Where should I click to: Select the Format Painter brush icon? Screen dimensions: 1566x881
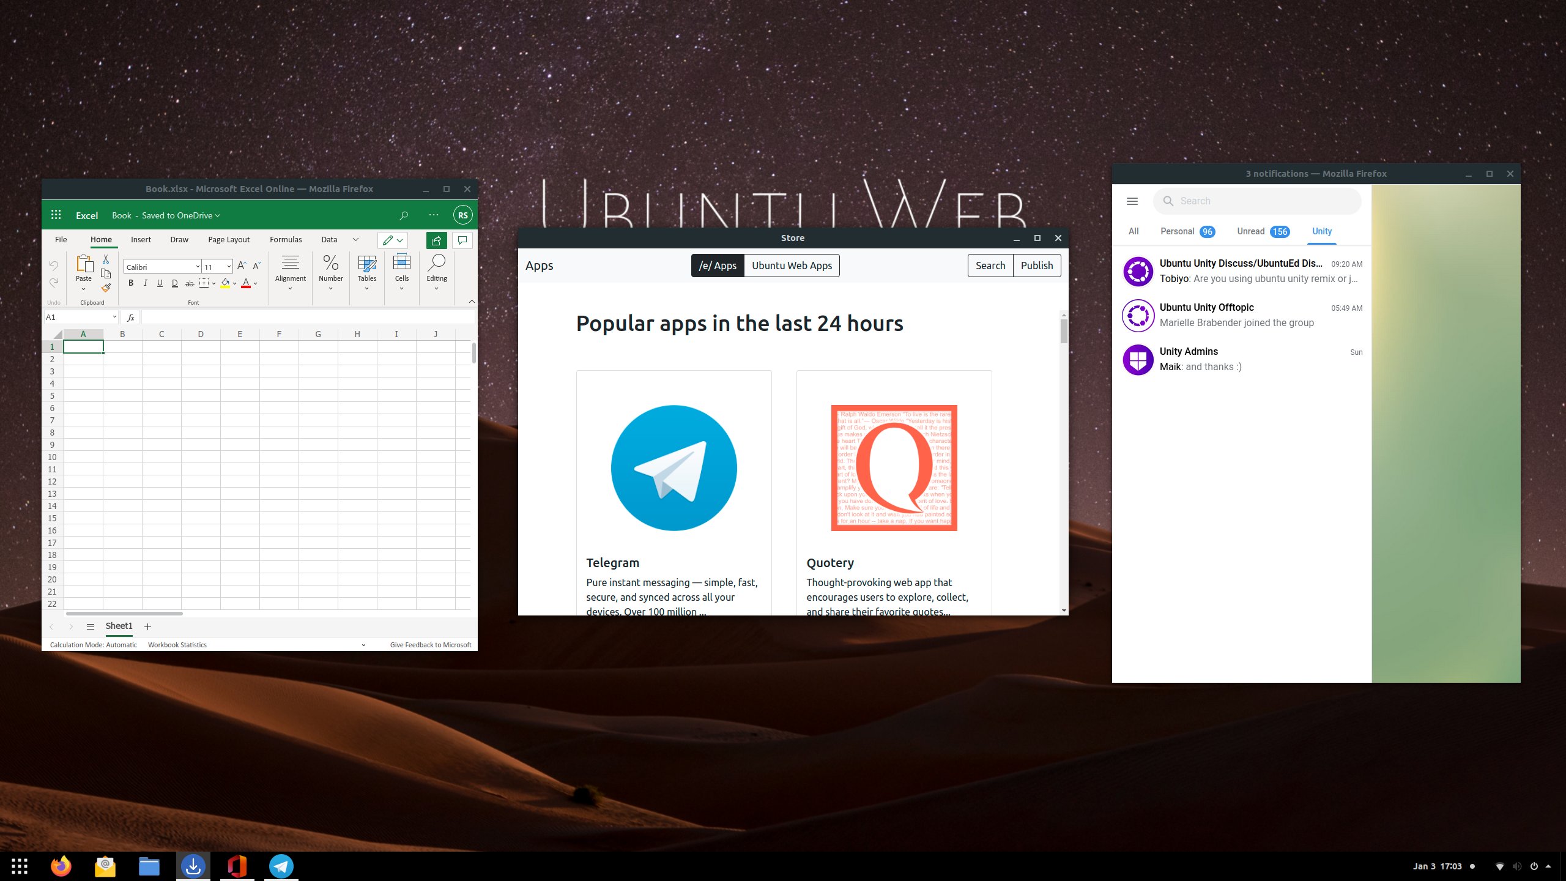tap(106, 288)
